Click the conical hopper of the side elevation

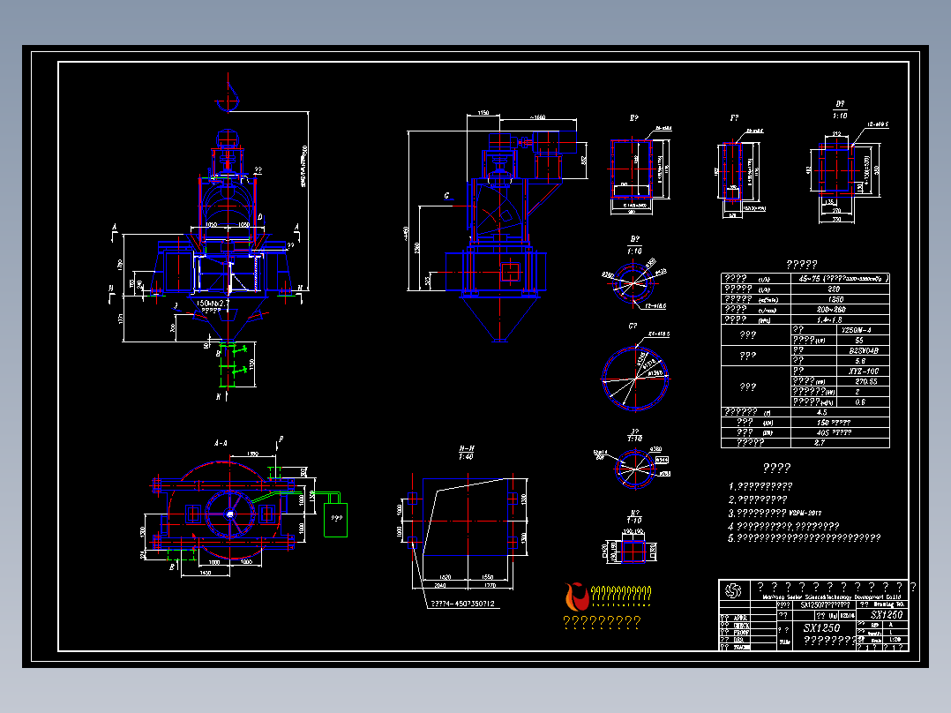(x=499, y=319)
